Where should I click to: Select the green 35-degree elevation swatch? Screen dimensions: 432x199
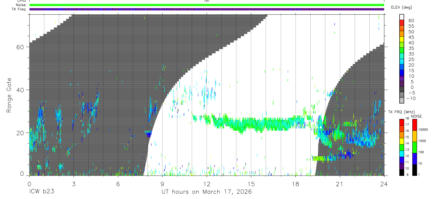point(402,50)
